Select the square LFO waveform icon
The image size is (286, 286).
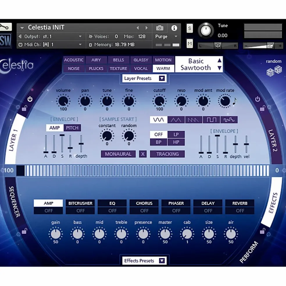coord(211,120)
